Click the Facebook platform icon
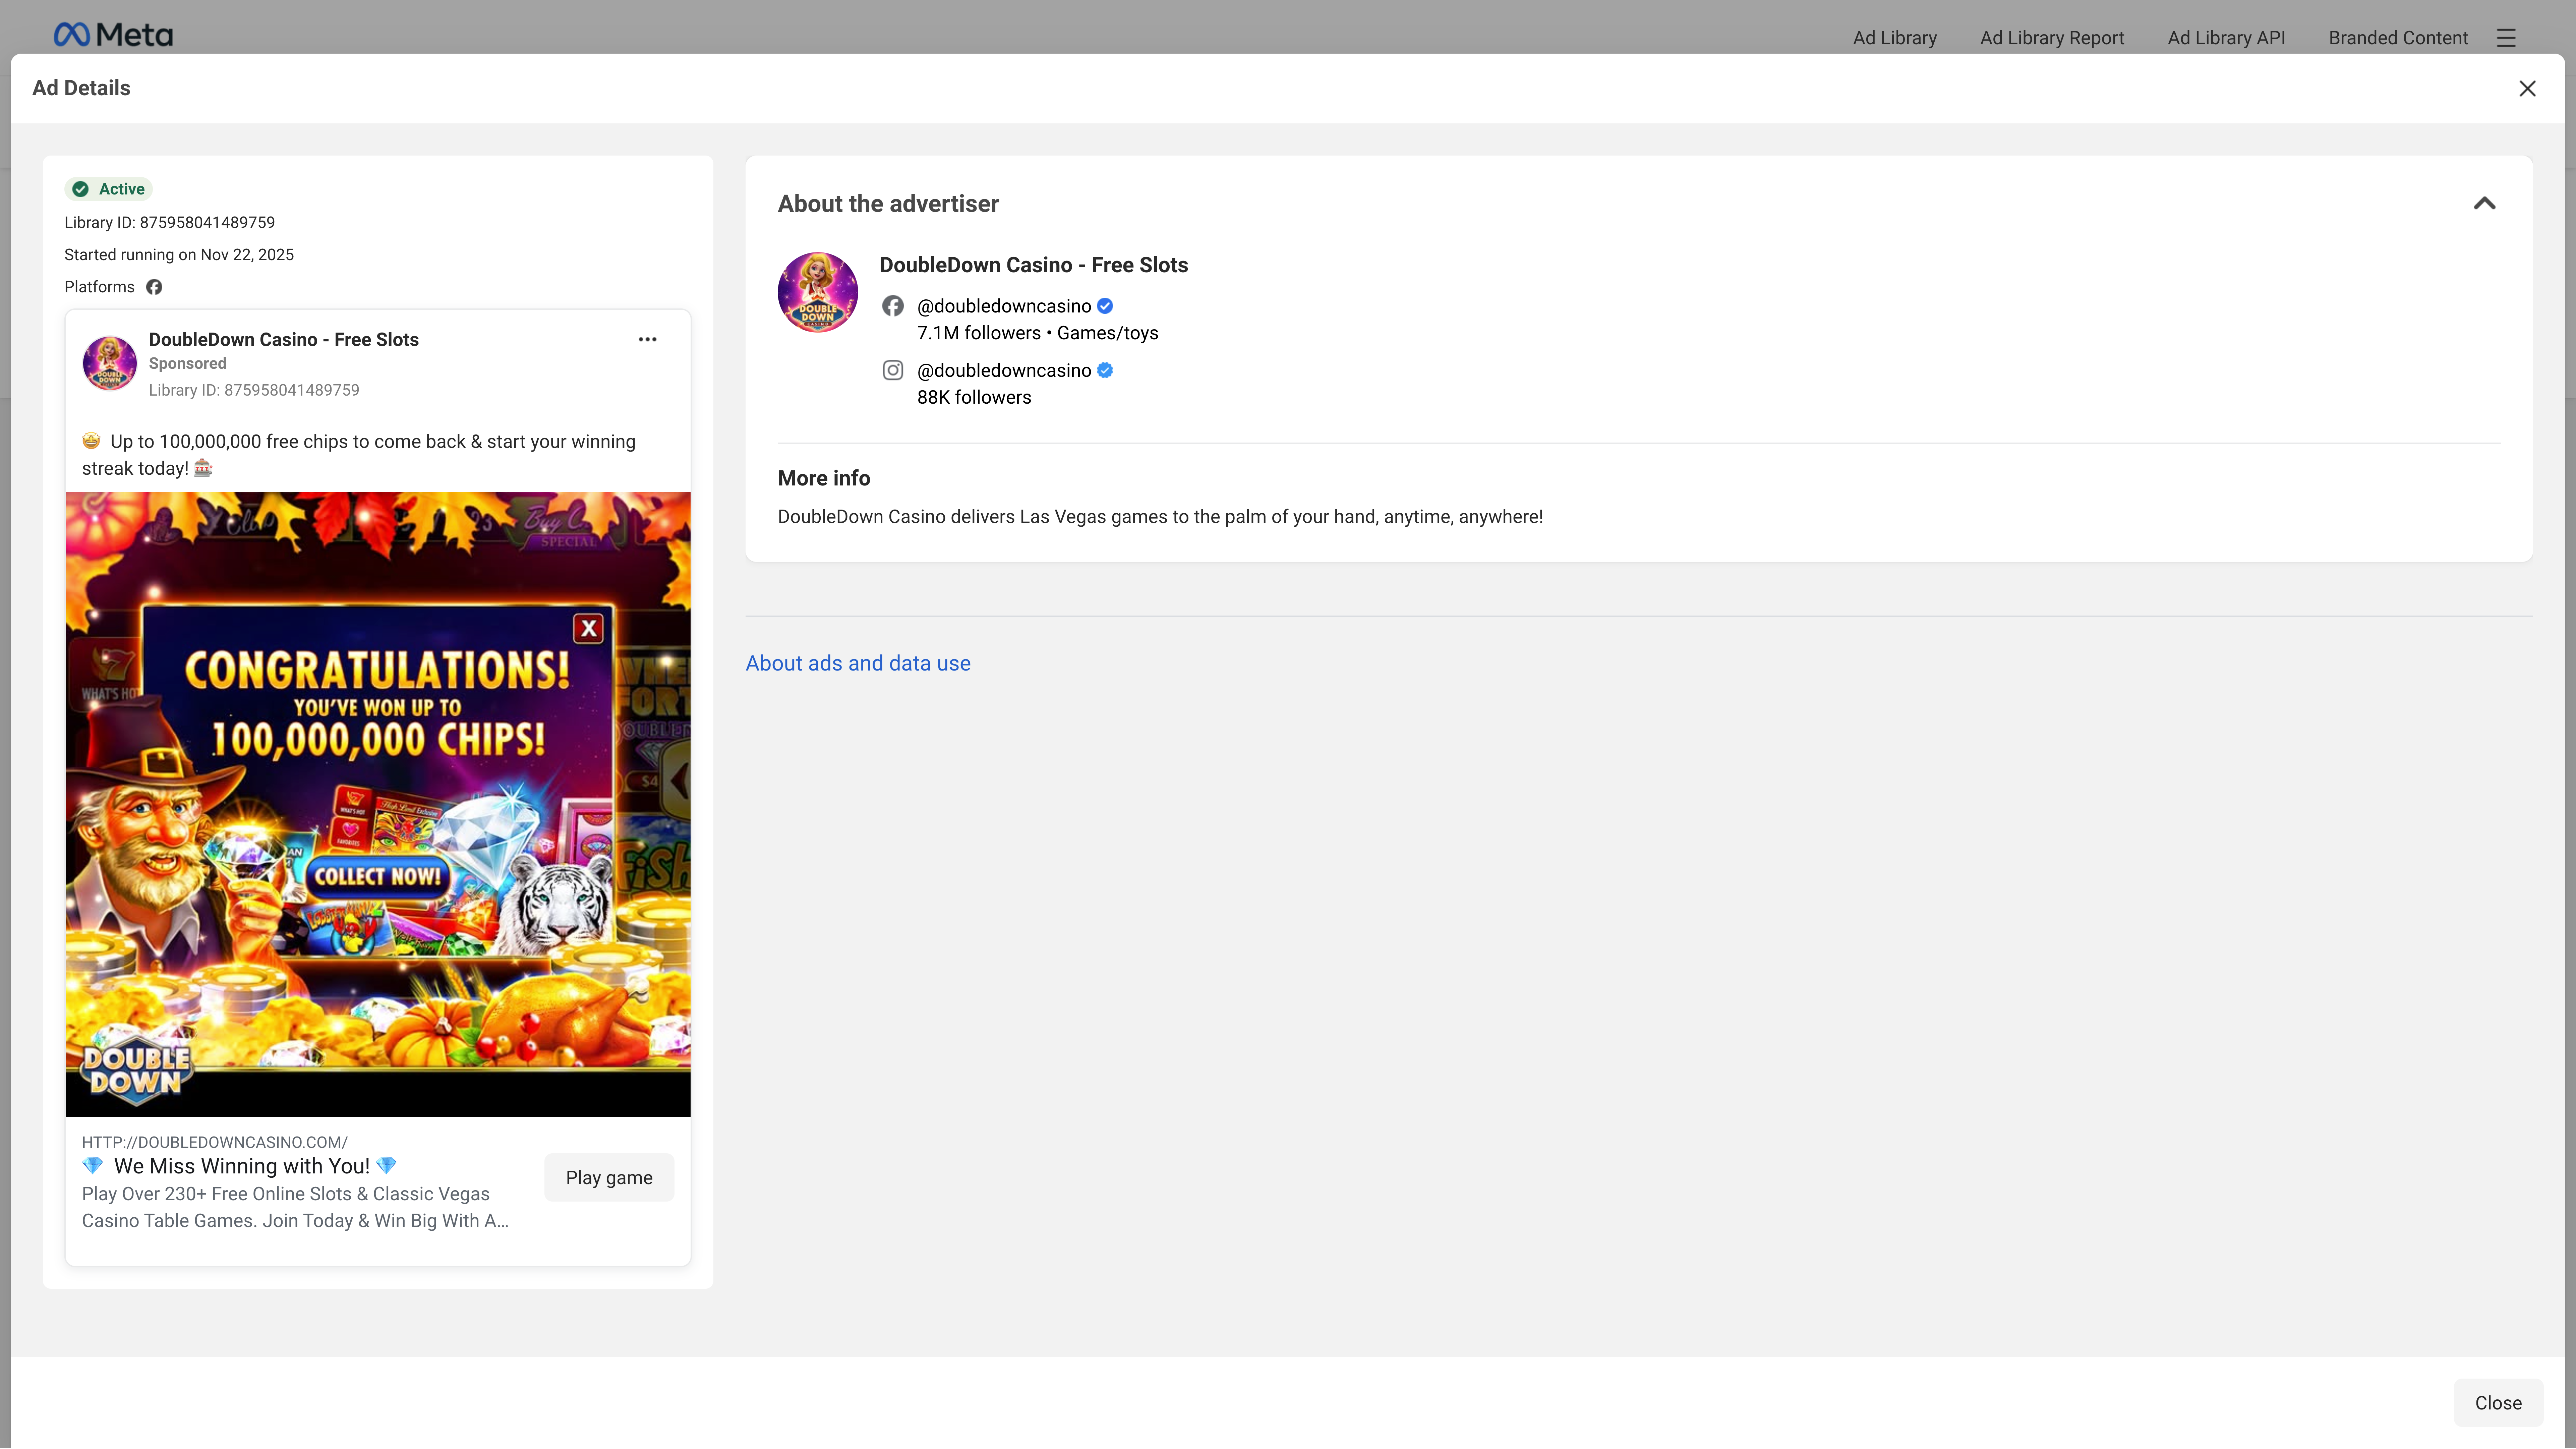Viewport: 2576px width, 1449px height. point(154,287)
